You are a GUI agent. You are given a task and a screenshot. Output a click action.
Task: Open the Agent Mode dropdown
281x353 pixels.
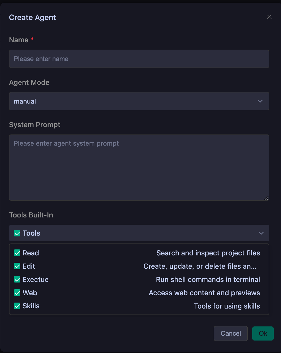[x=139, y=101]
